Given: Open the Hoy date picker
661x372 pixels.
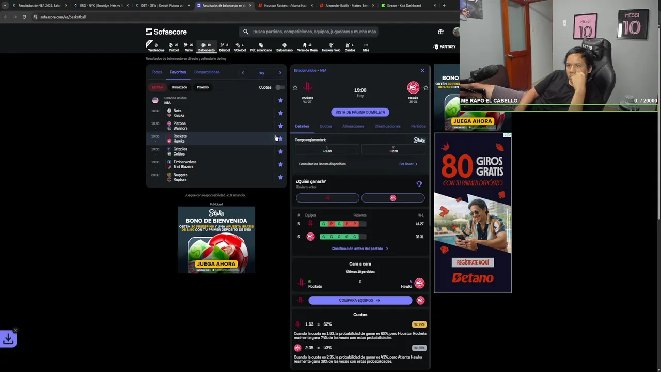Looking at the screenshot, I should click(x=261, y=73).
